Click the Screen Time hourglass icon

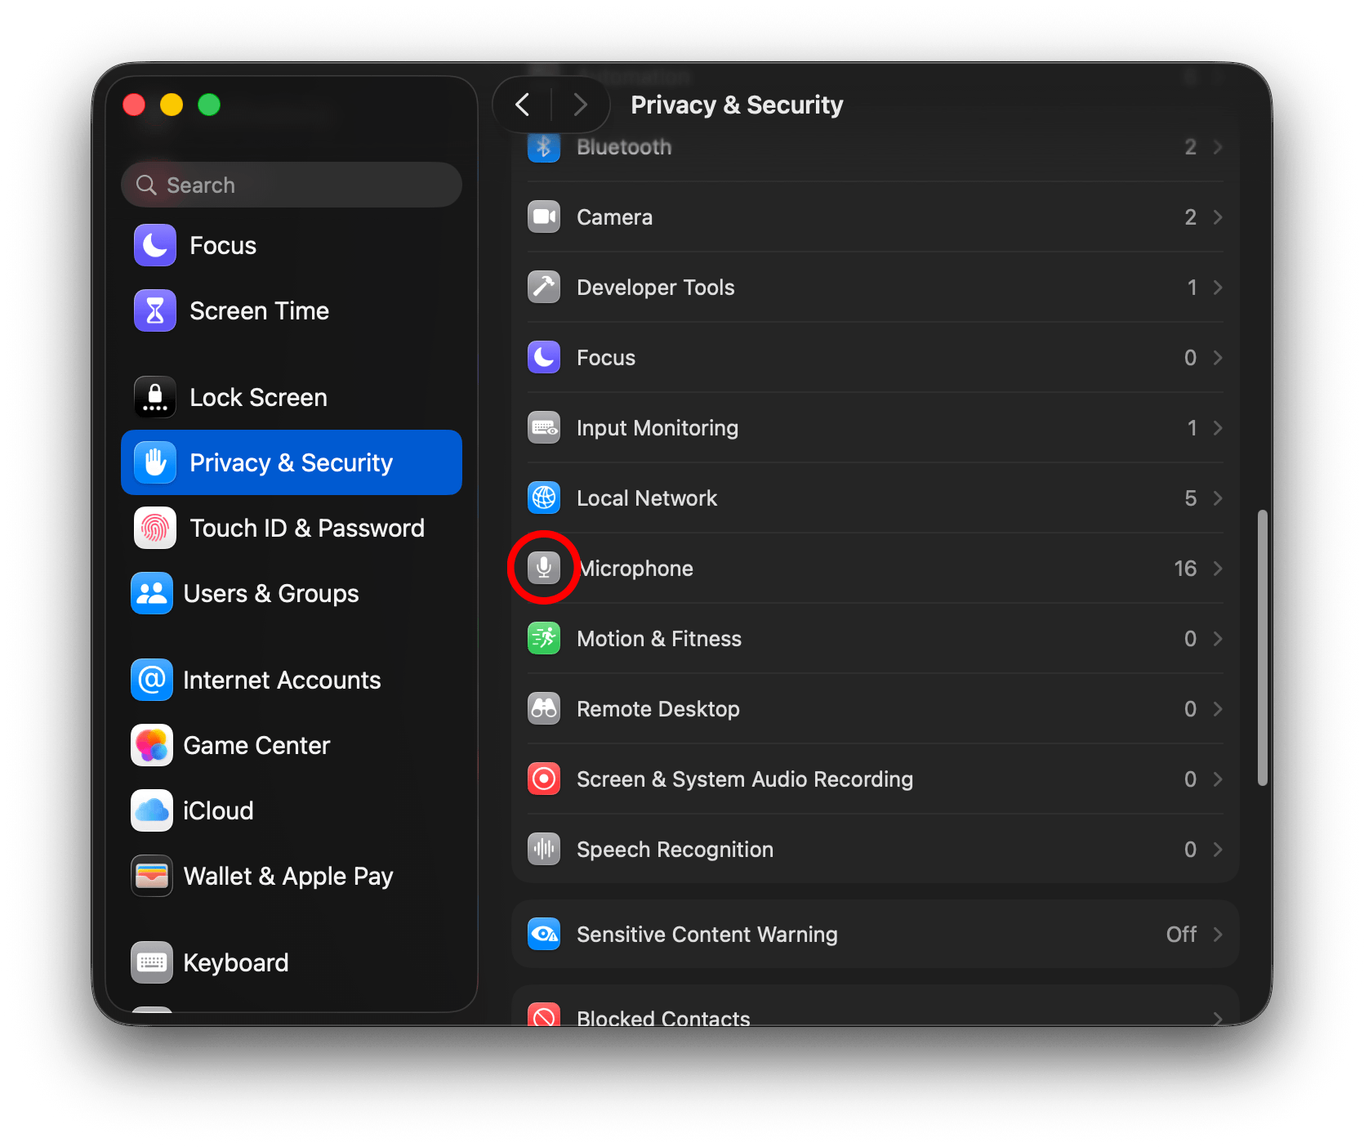point(155,310)
